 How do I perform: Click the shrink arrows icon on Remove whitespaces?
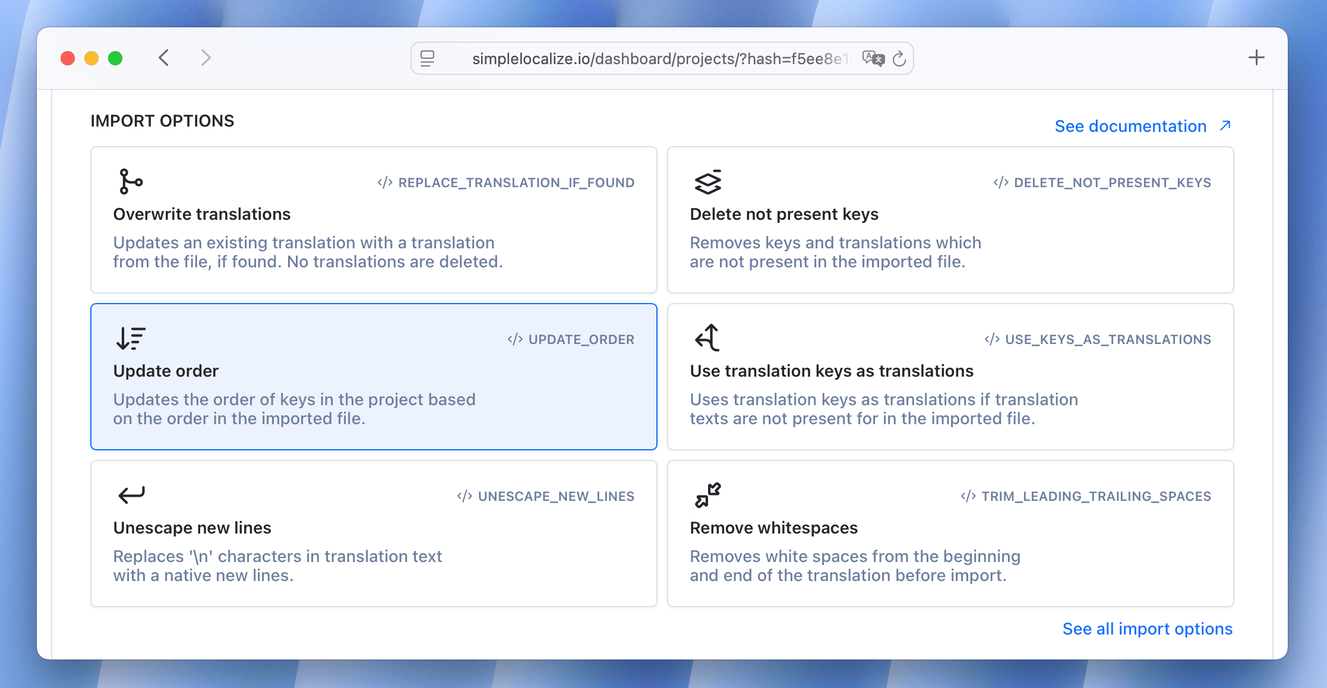click(707, 495)
